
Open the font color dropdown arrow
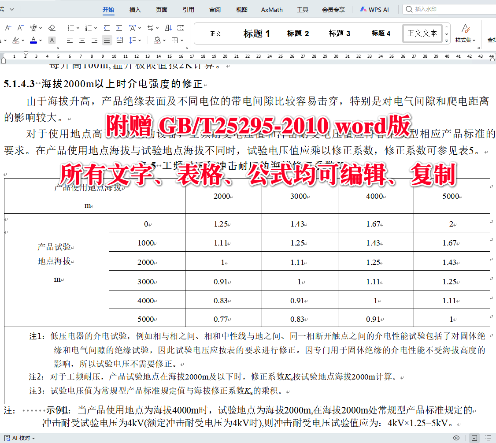40,40
